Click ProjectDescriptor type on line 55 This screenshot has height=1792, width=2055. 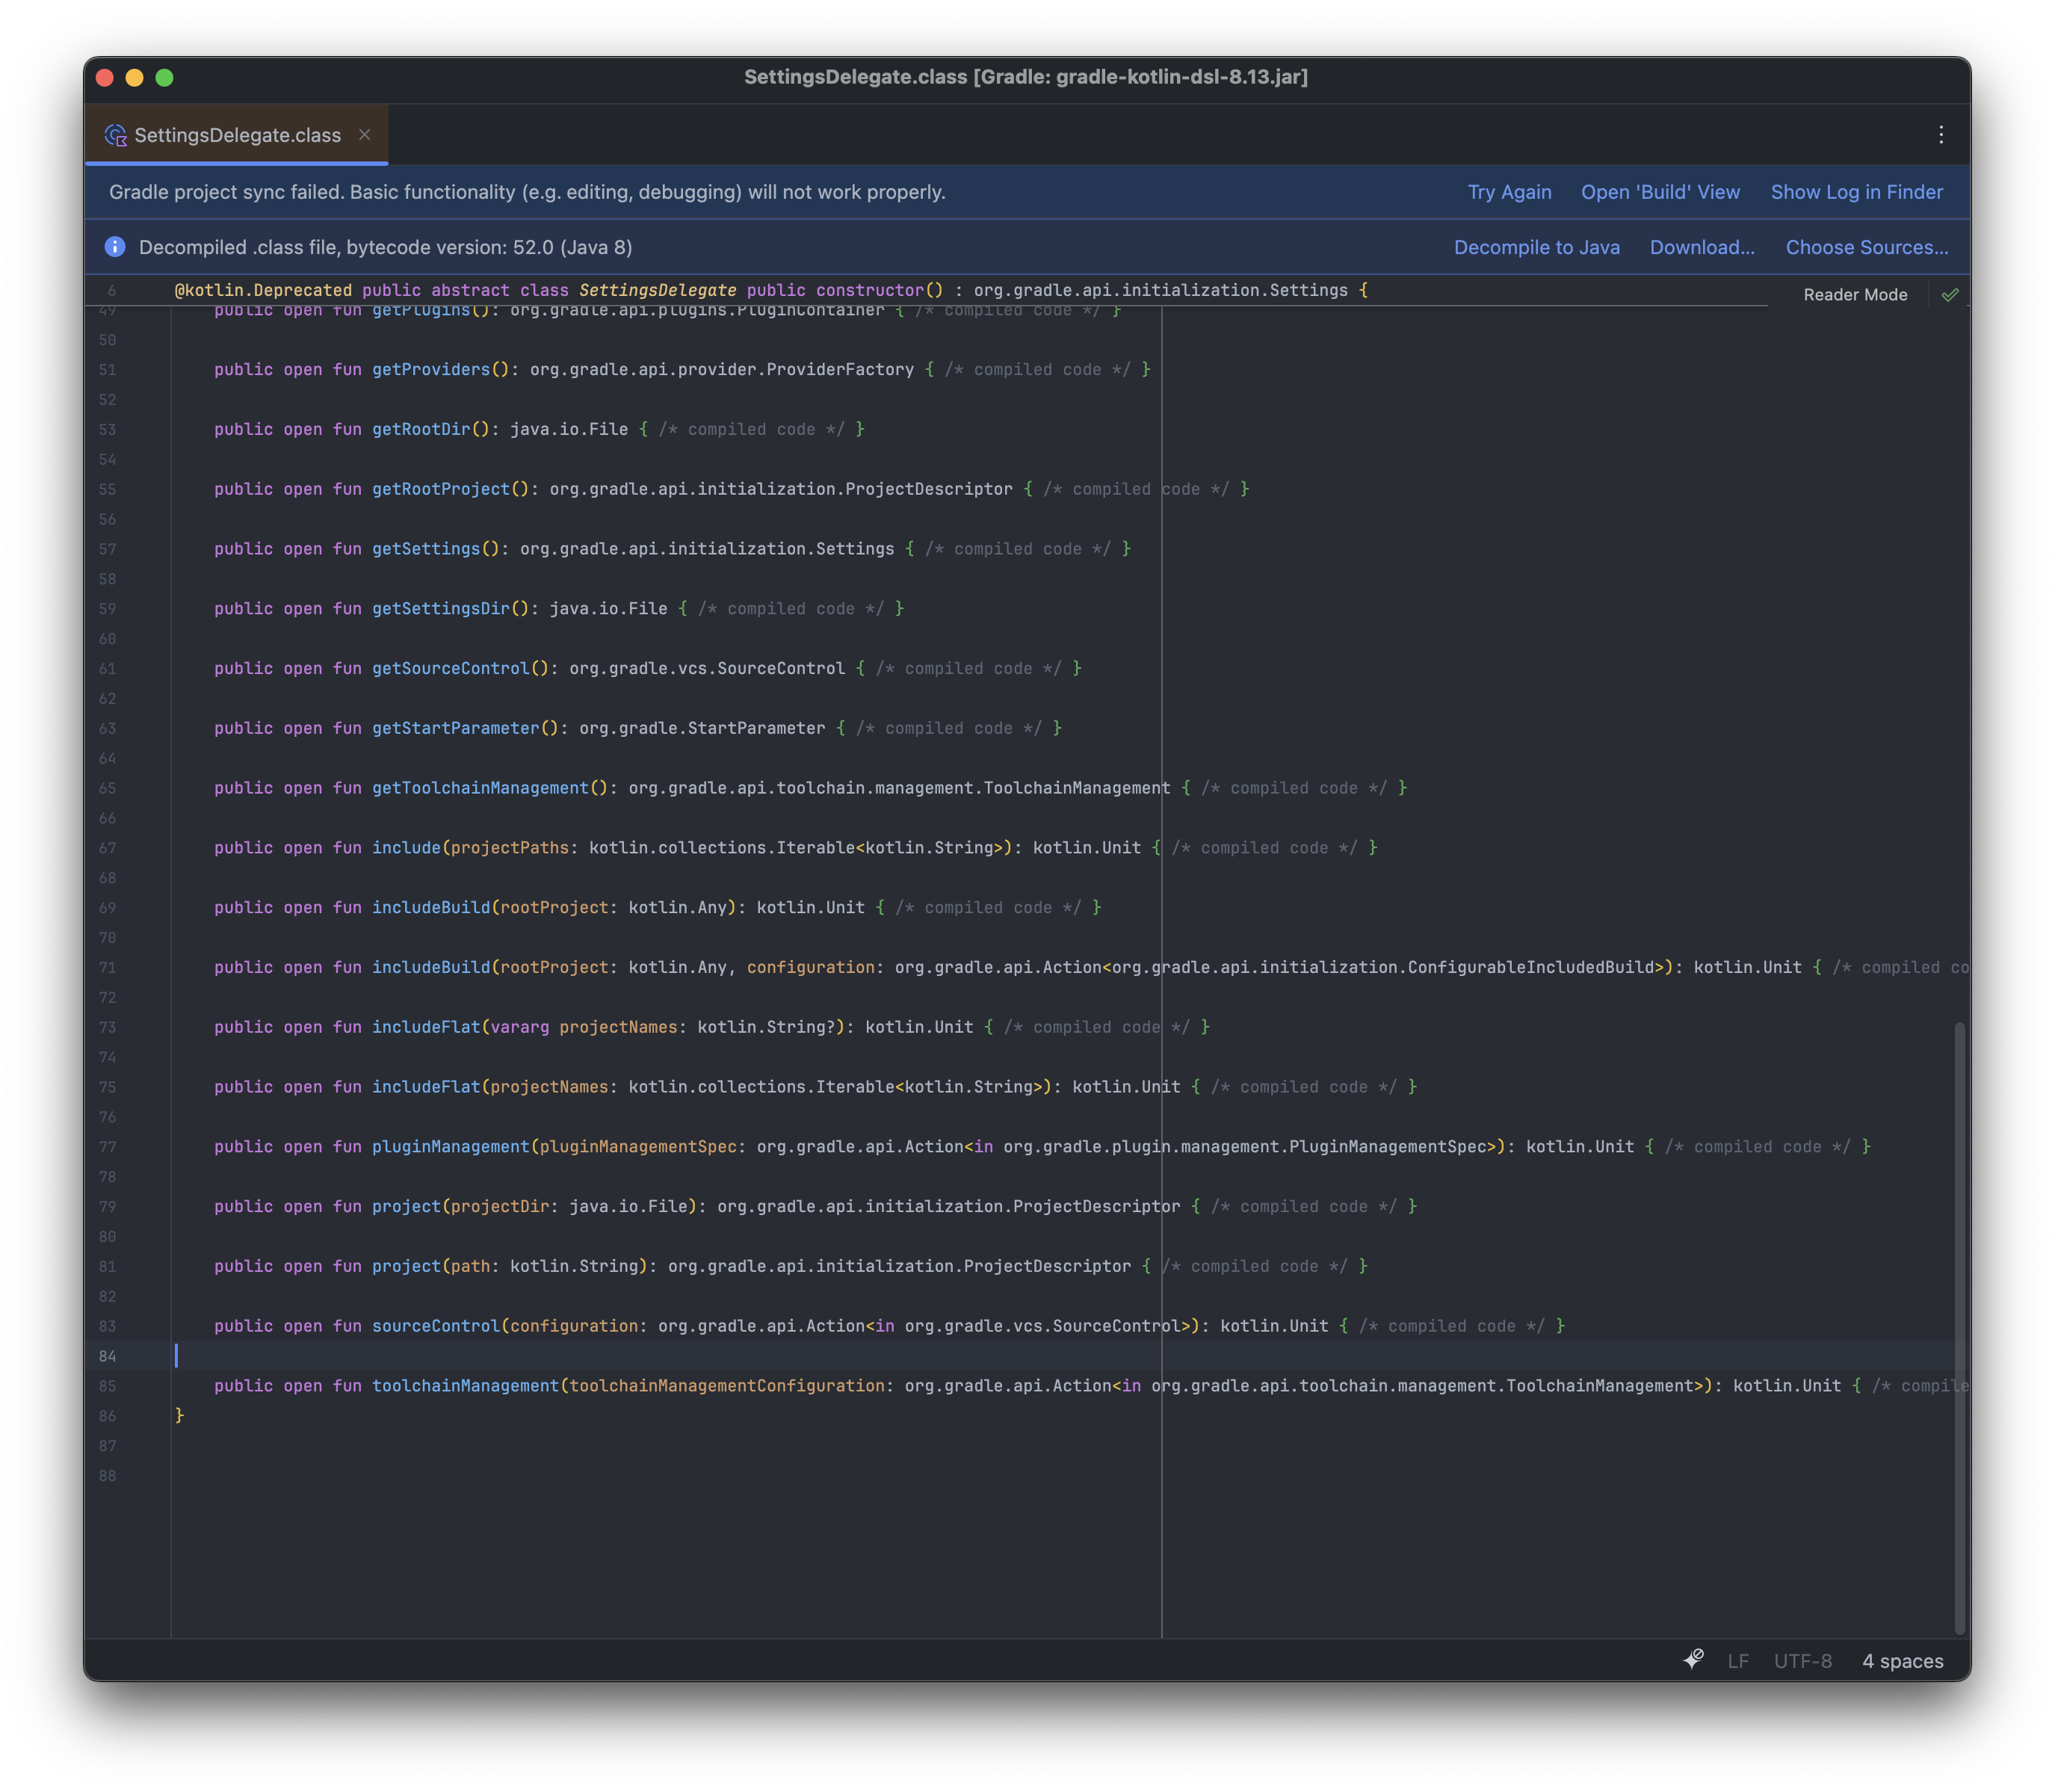point(929,489)
